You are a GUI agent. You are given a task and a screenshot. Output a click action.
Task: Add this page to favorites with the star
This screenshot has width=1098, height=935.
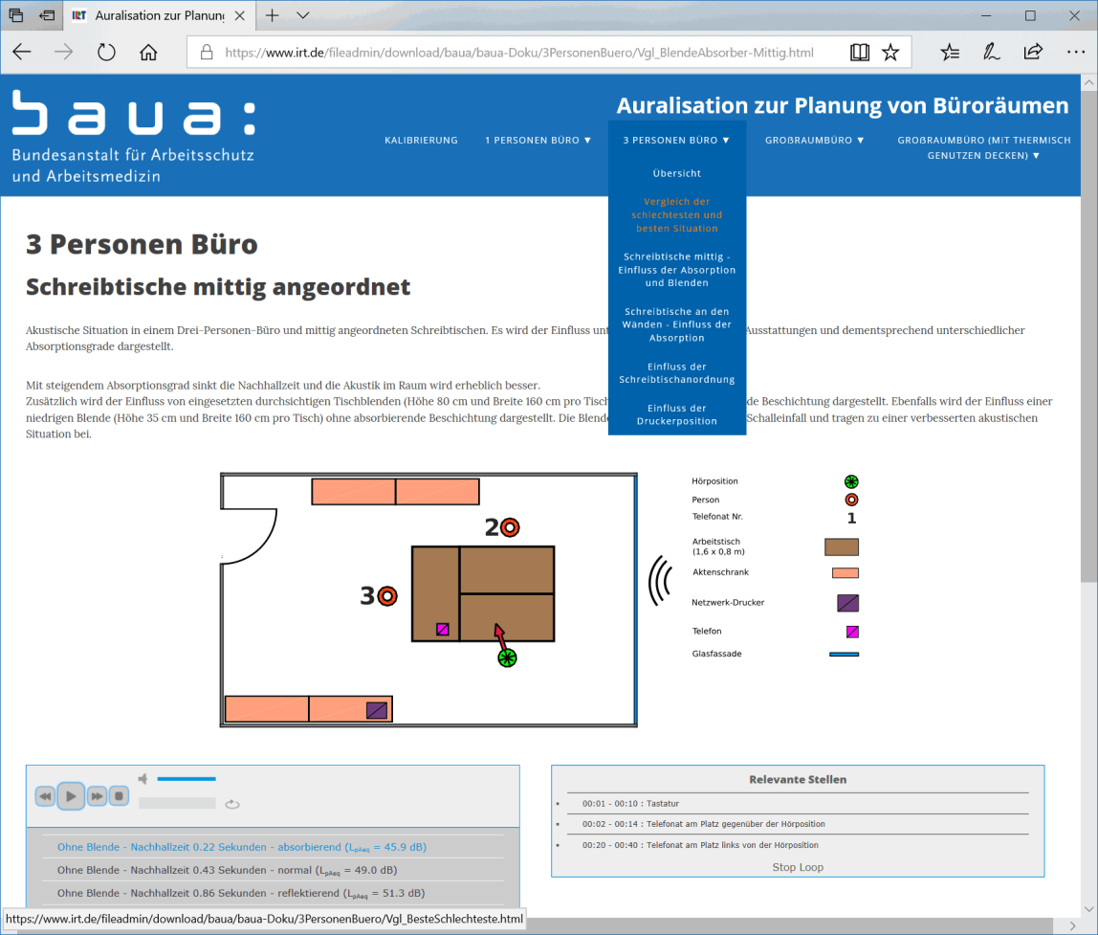[890, 52]
